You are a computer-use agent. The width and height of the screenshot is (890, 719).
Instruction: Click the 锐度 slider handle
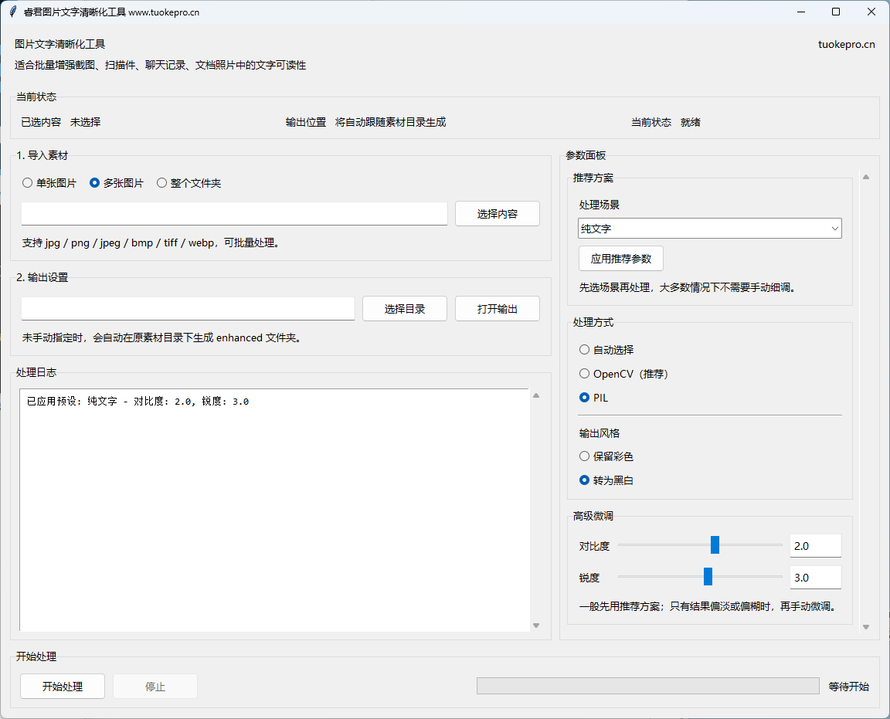click(708, 577)
